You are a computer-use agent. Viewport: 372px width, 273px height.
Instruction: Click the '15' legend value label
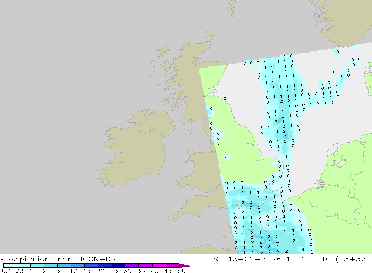tap(87, 271)
